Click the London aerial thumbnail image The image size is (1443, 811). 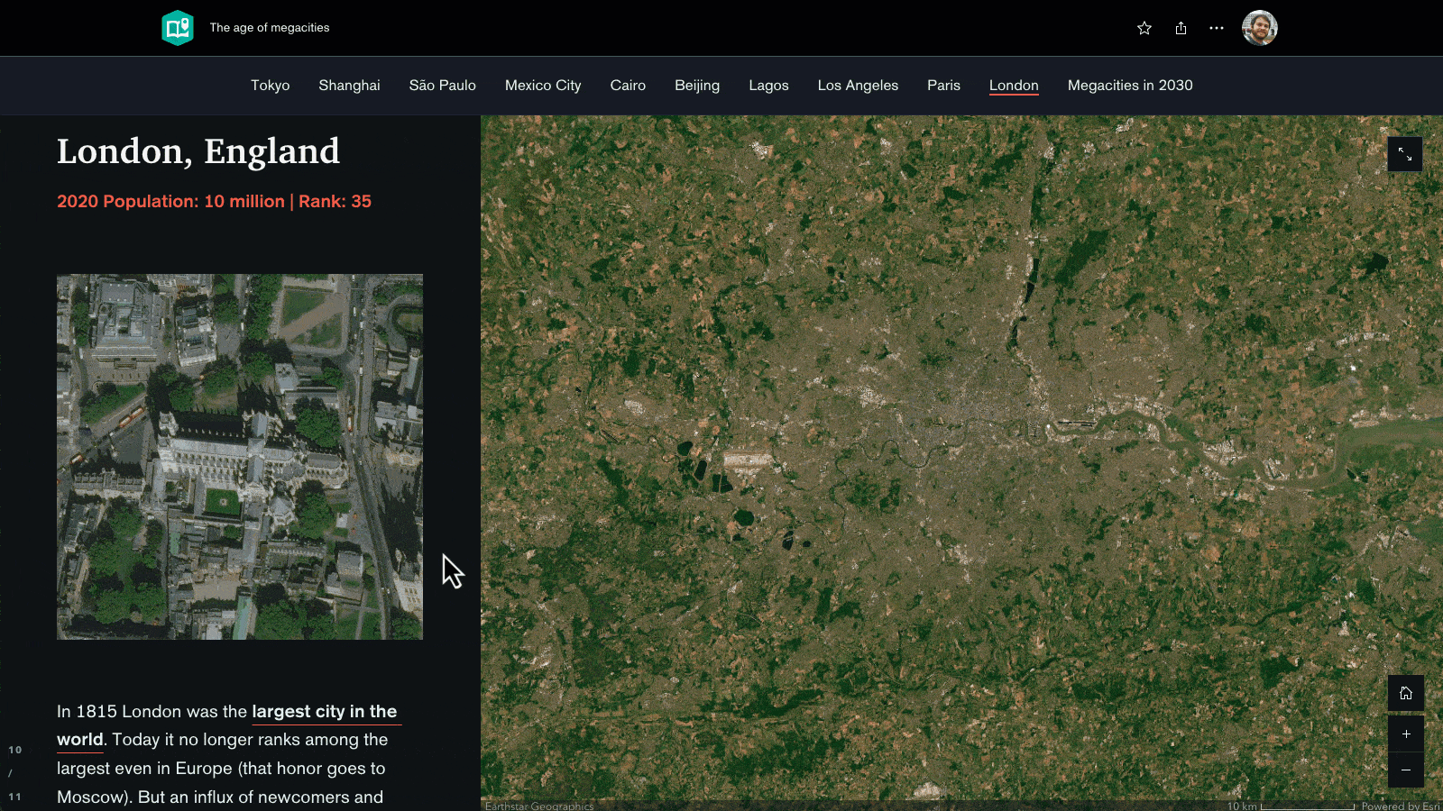[239, 457]
